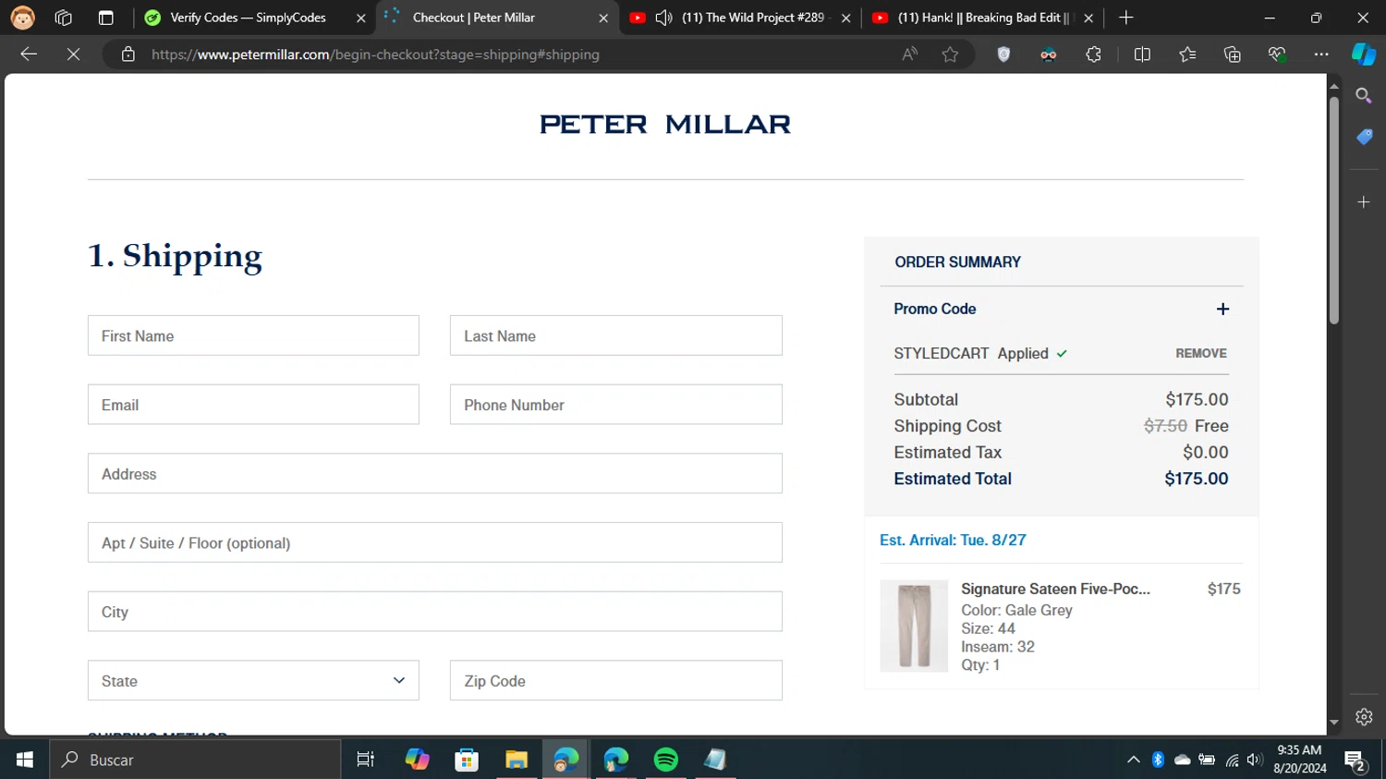Toggle split screen view
This screenshot has height=779, width=1386.
click(1142, 55)
